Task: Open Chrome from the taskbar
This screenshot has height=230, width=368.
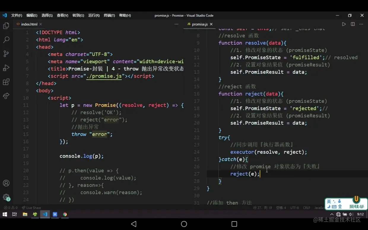Action: tap(65, 214)
